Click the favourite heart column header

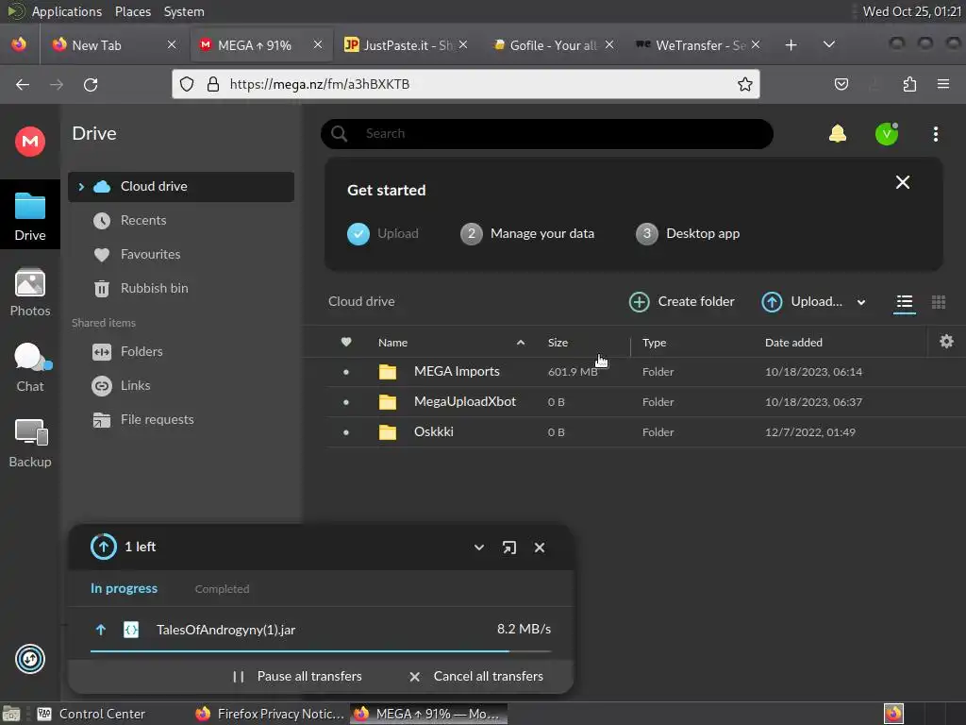(x=346, y=342)
